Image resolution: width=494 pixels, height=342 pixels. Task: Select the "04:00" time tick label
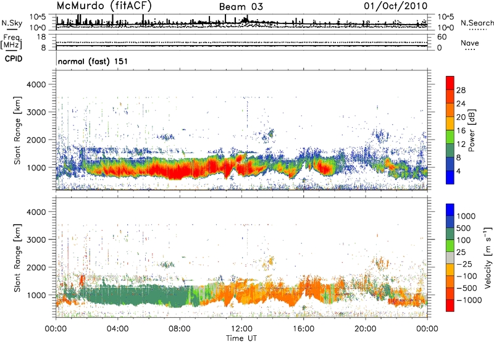117,329
